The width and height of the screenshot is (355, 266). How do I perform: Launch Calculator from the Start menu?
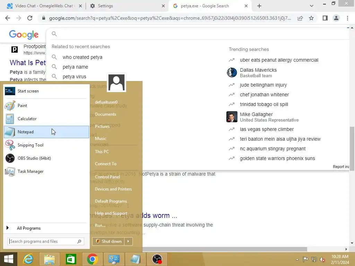(x=46, y=119)
